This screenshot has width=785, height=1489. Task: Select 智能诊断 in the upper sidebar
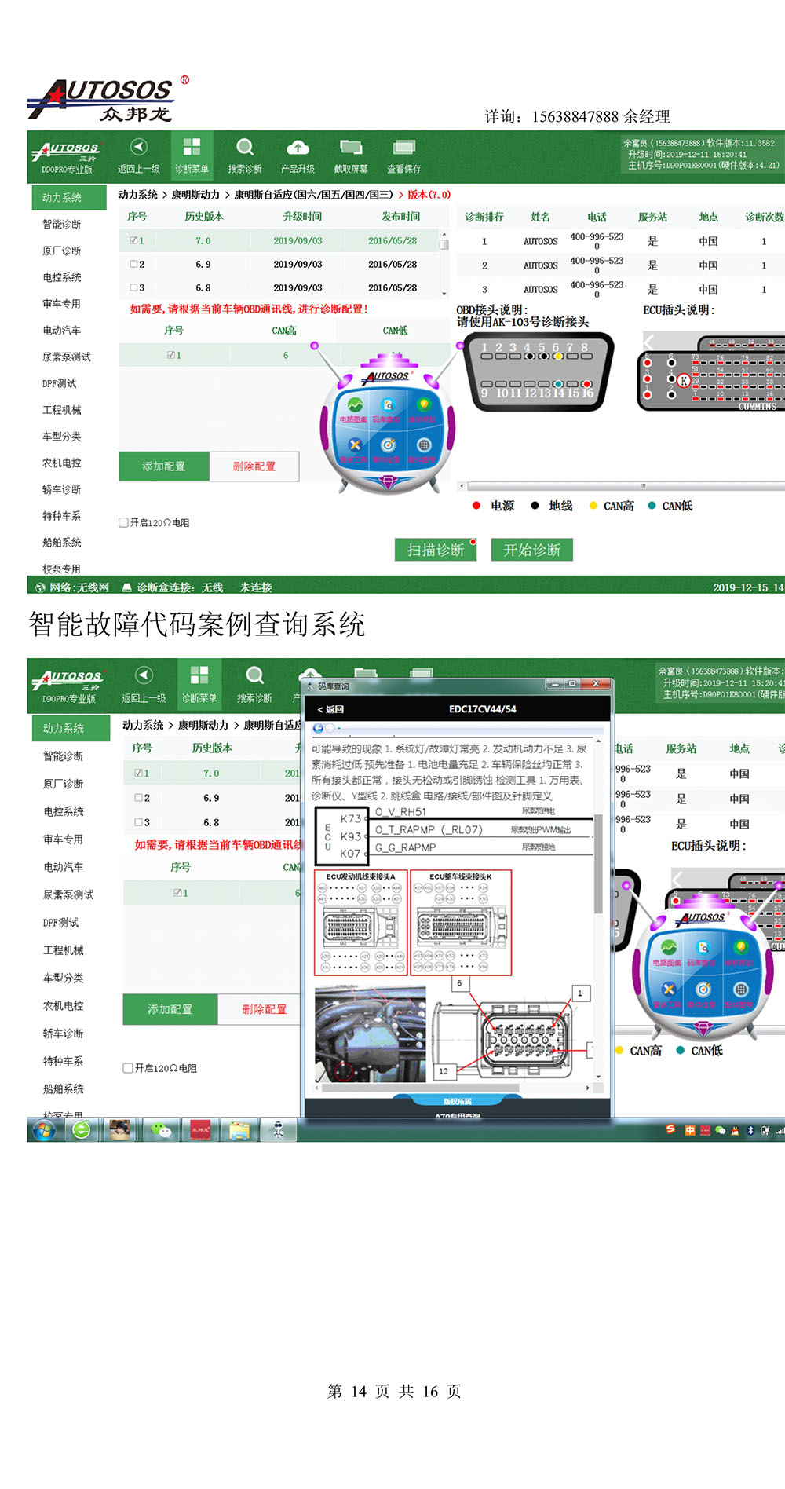point(62,225)
